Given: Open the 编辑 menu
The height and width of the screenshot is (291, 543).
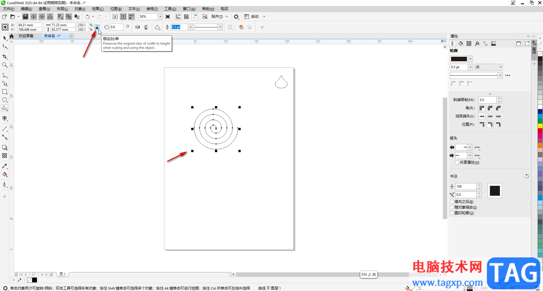Looking at the screenshot, I should click(x=26, y=9).
